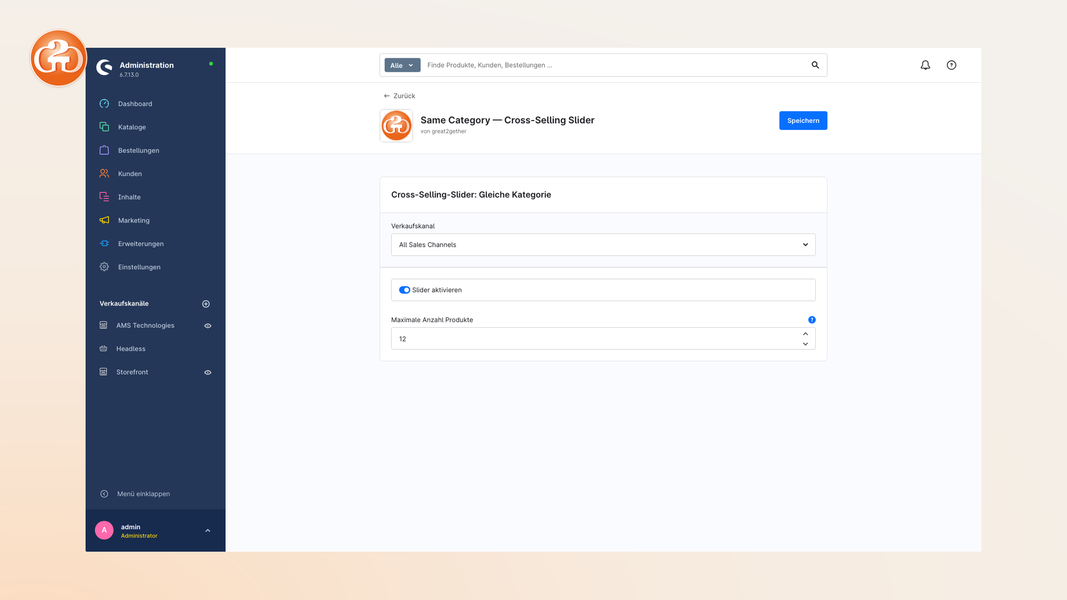
Task: Open the AMS Technologies sales channel
Action: pos(145,326)
